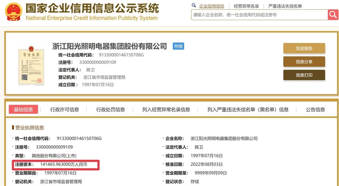
Task: Click the 存续 status badge
Action: pos(178,46)
